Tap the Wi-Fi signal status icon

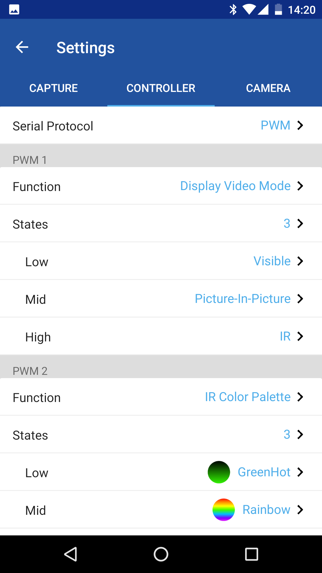249,10
